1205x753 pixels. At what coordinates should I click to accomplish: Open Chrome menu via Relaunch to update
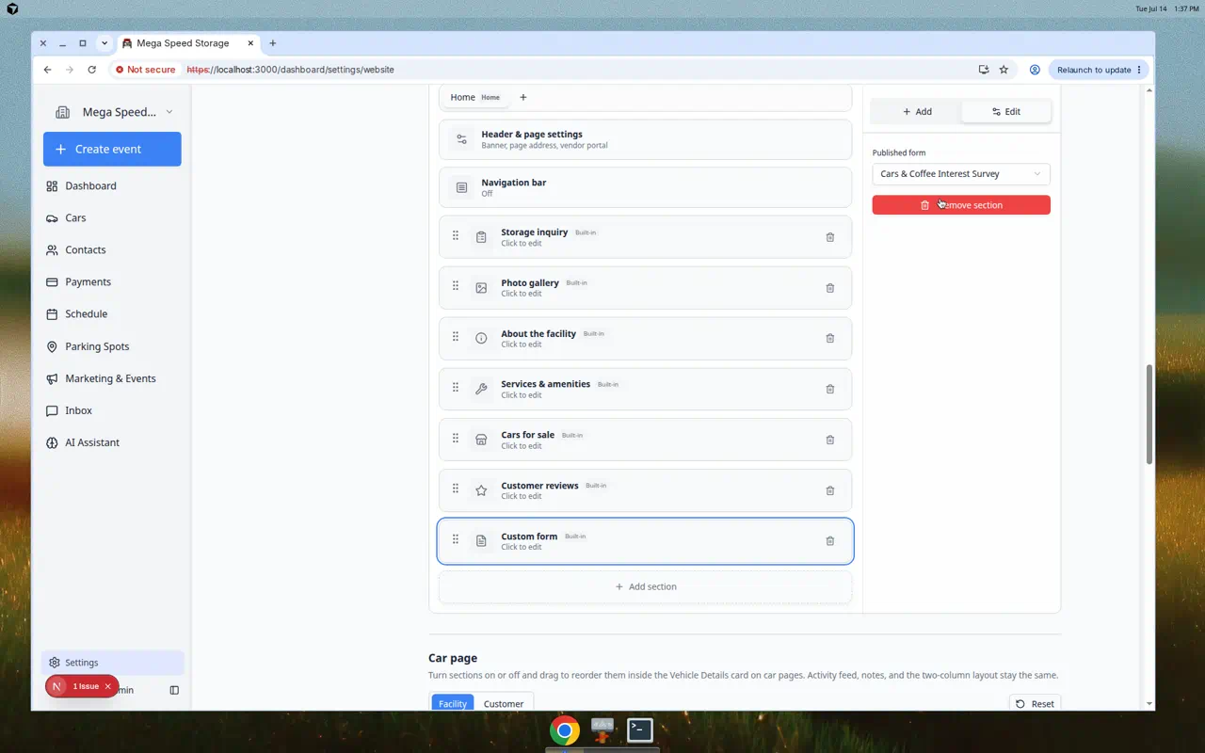(x=1100, y=70)
